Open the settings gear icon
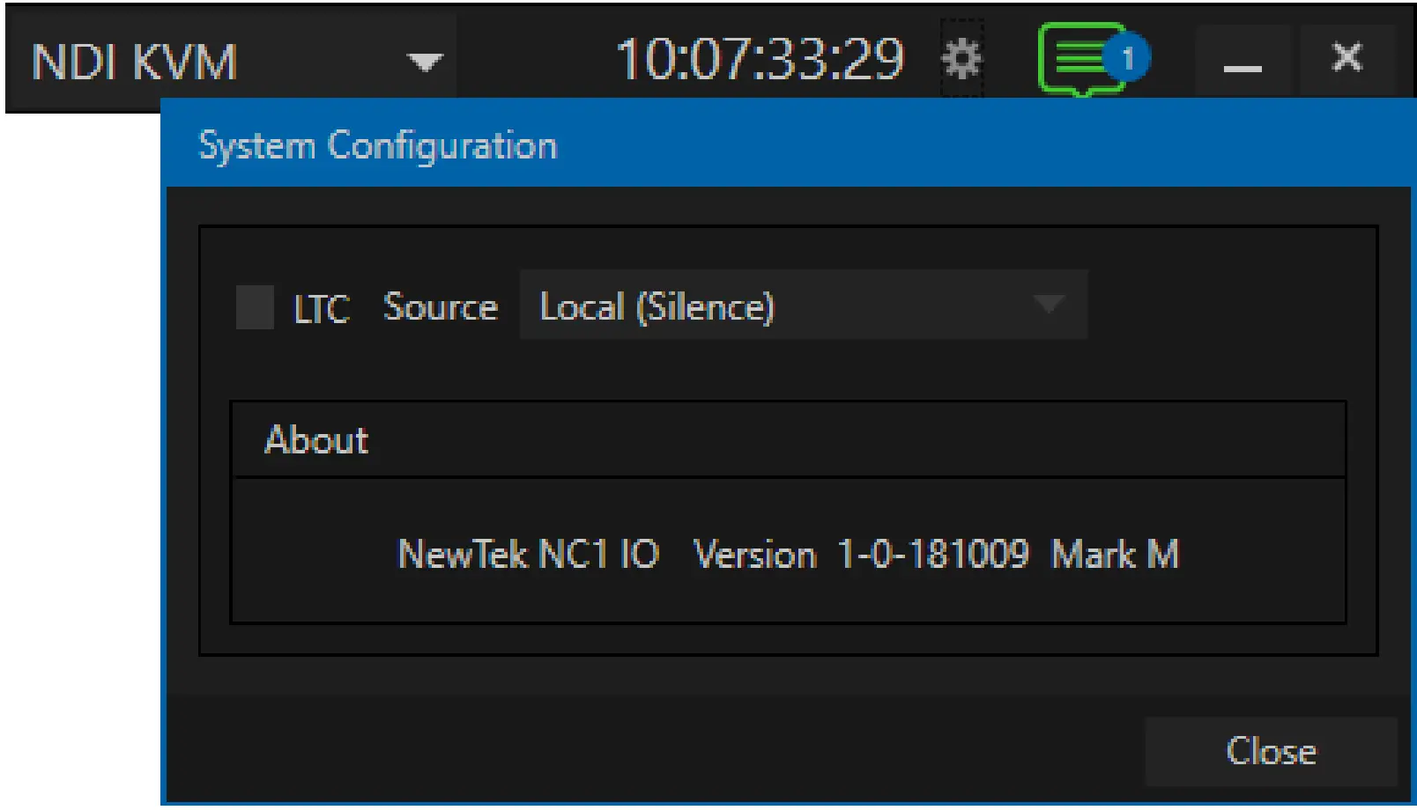The image size is (1417, 810). (x=962, y=58)
